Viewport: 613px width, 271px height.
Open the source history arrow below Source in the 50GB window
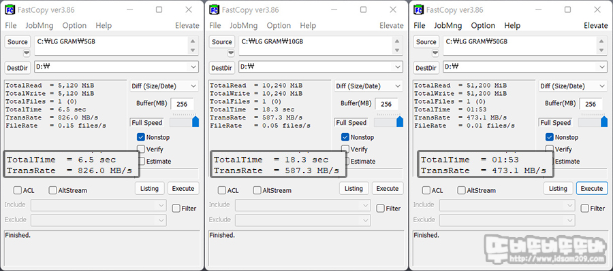point(435,53)
